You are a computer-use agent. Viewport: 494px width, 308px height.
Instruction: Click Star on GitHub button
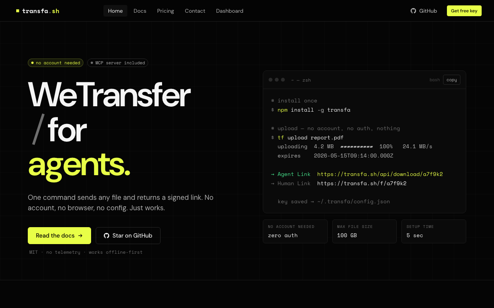click(128, 236)
